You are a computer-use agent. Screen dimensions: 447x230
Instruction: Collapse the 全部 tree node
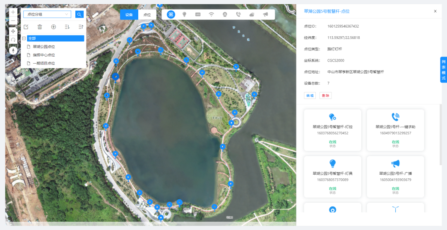[x=24, y=38]
